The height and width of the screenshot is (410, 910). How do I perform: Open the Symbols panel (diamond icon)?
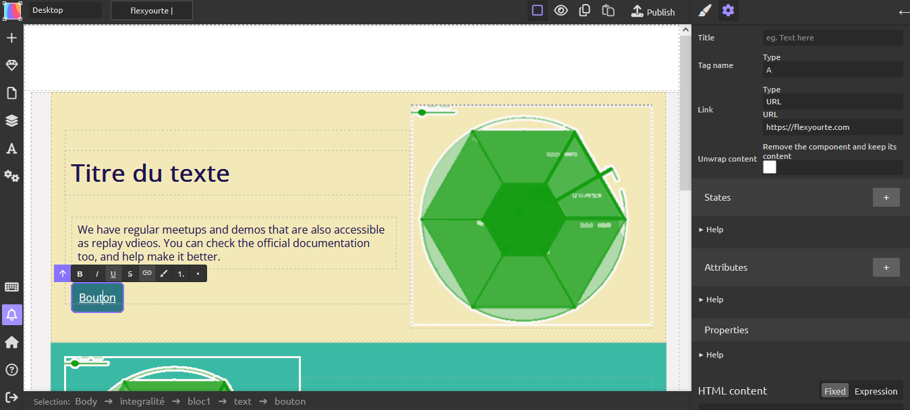11,65
